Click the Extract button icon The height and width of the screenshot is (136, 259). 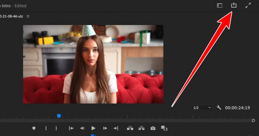pos(142,128)
